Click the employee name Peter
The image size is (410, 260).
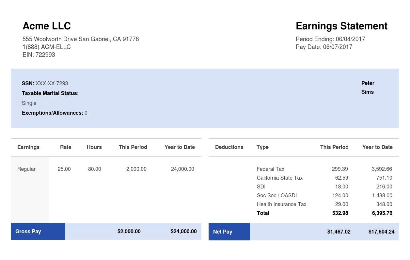point(368,83)
